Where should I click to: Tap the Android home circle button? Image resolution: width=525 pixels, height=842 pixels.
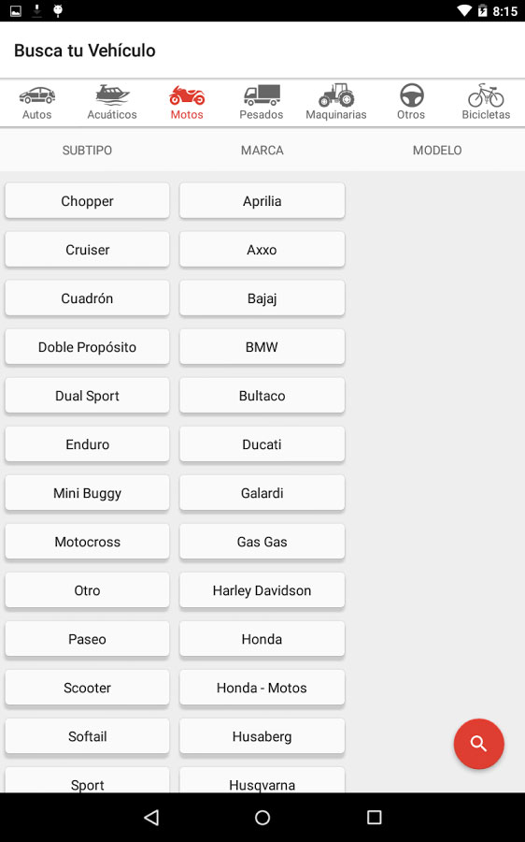point(262,818)
